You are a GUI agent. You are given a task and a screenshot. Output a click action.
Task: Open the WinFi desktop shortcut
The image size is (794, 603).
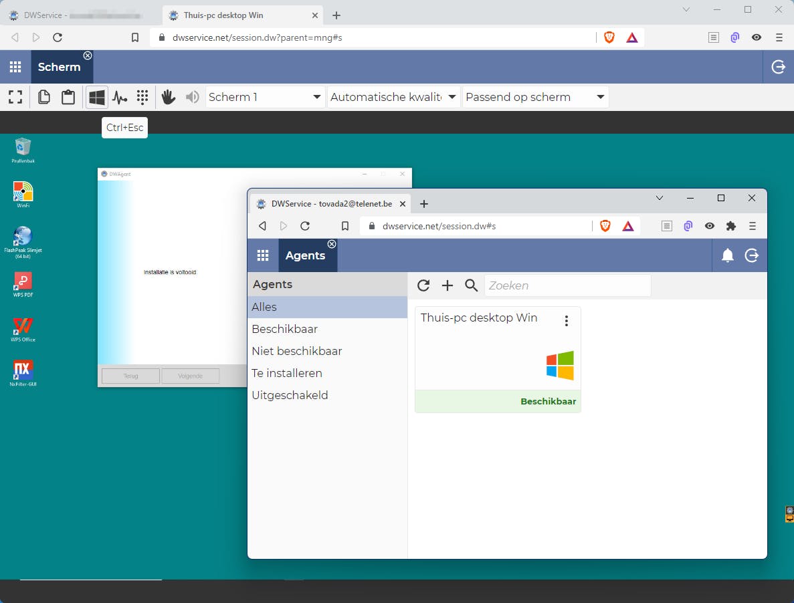23,195
